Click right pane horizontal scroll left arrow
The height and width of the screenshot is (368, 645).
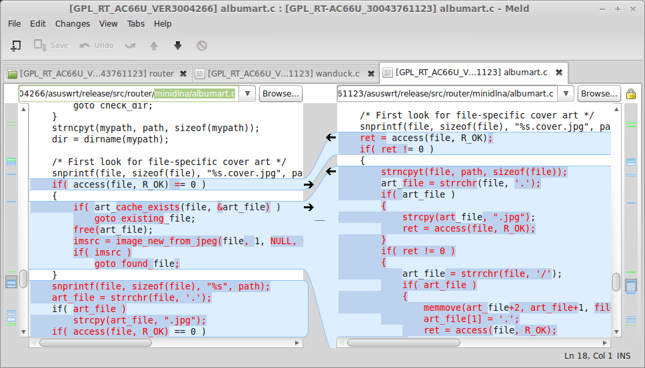342,343
